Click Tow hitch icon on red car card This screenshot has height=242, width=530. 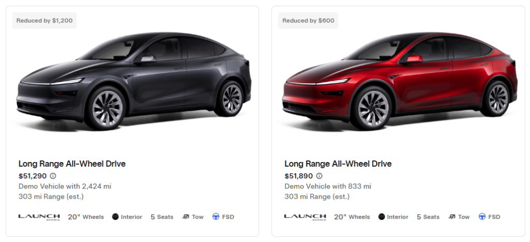pyautogui.click(x=452, y=217)
